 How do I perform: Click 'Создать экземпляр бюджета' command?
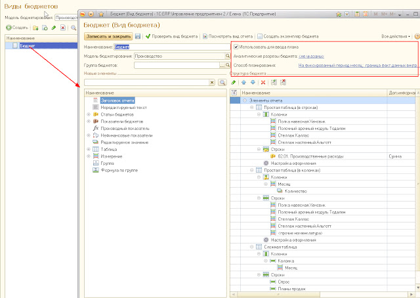pos(288,36)
